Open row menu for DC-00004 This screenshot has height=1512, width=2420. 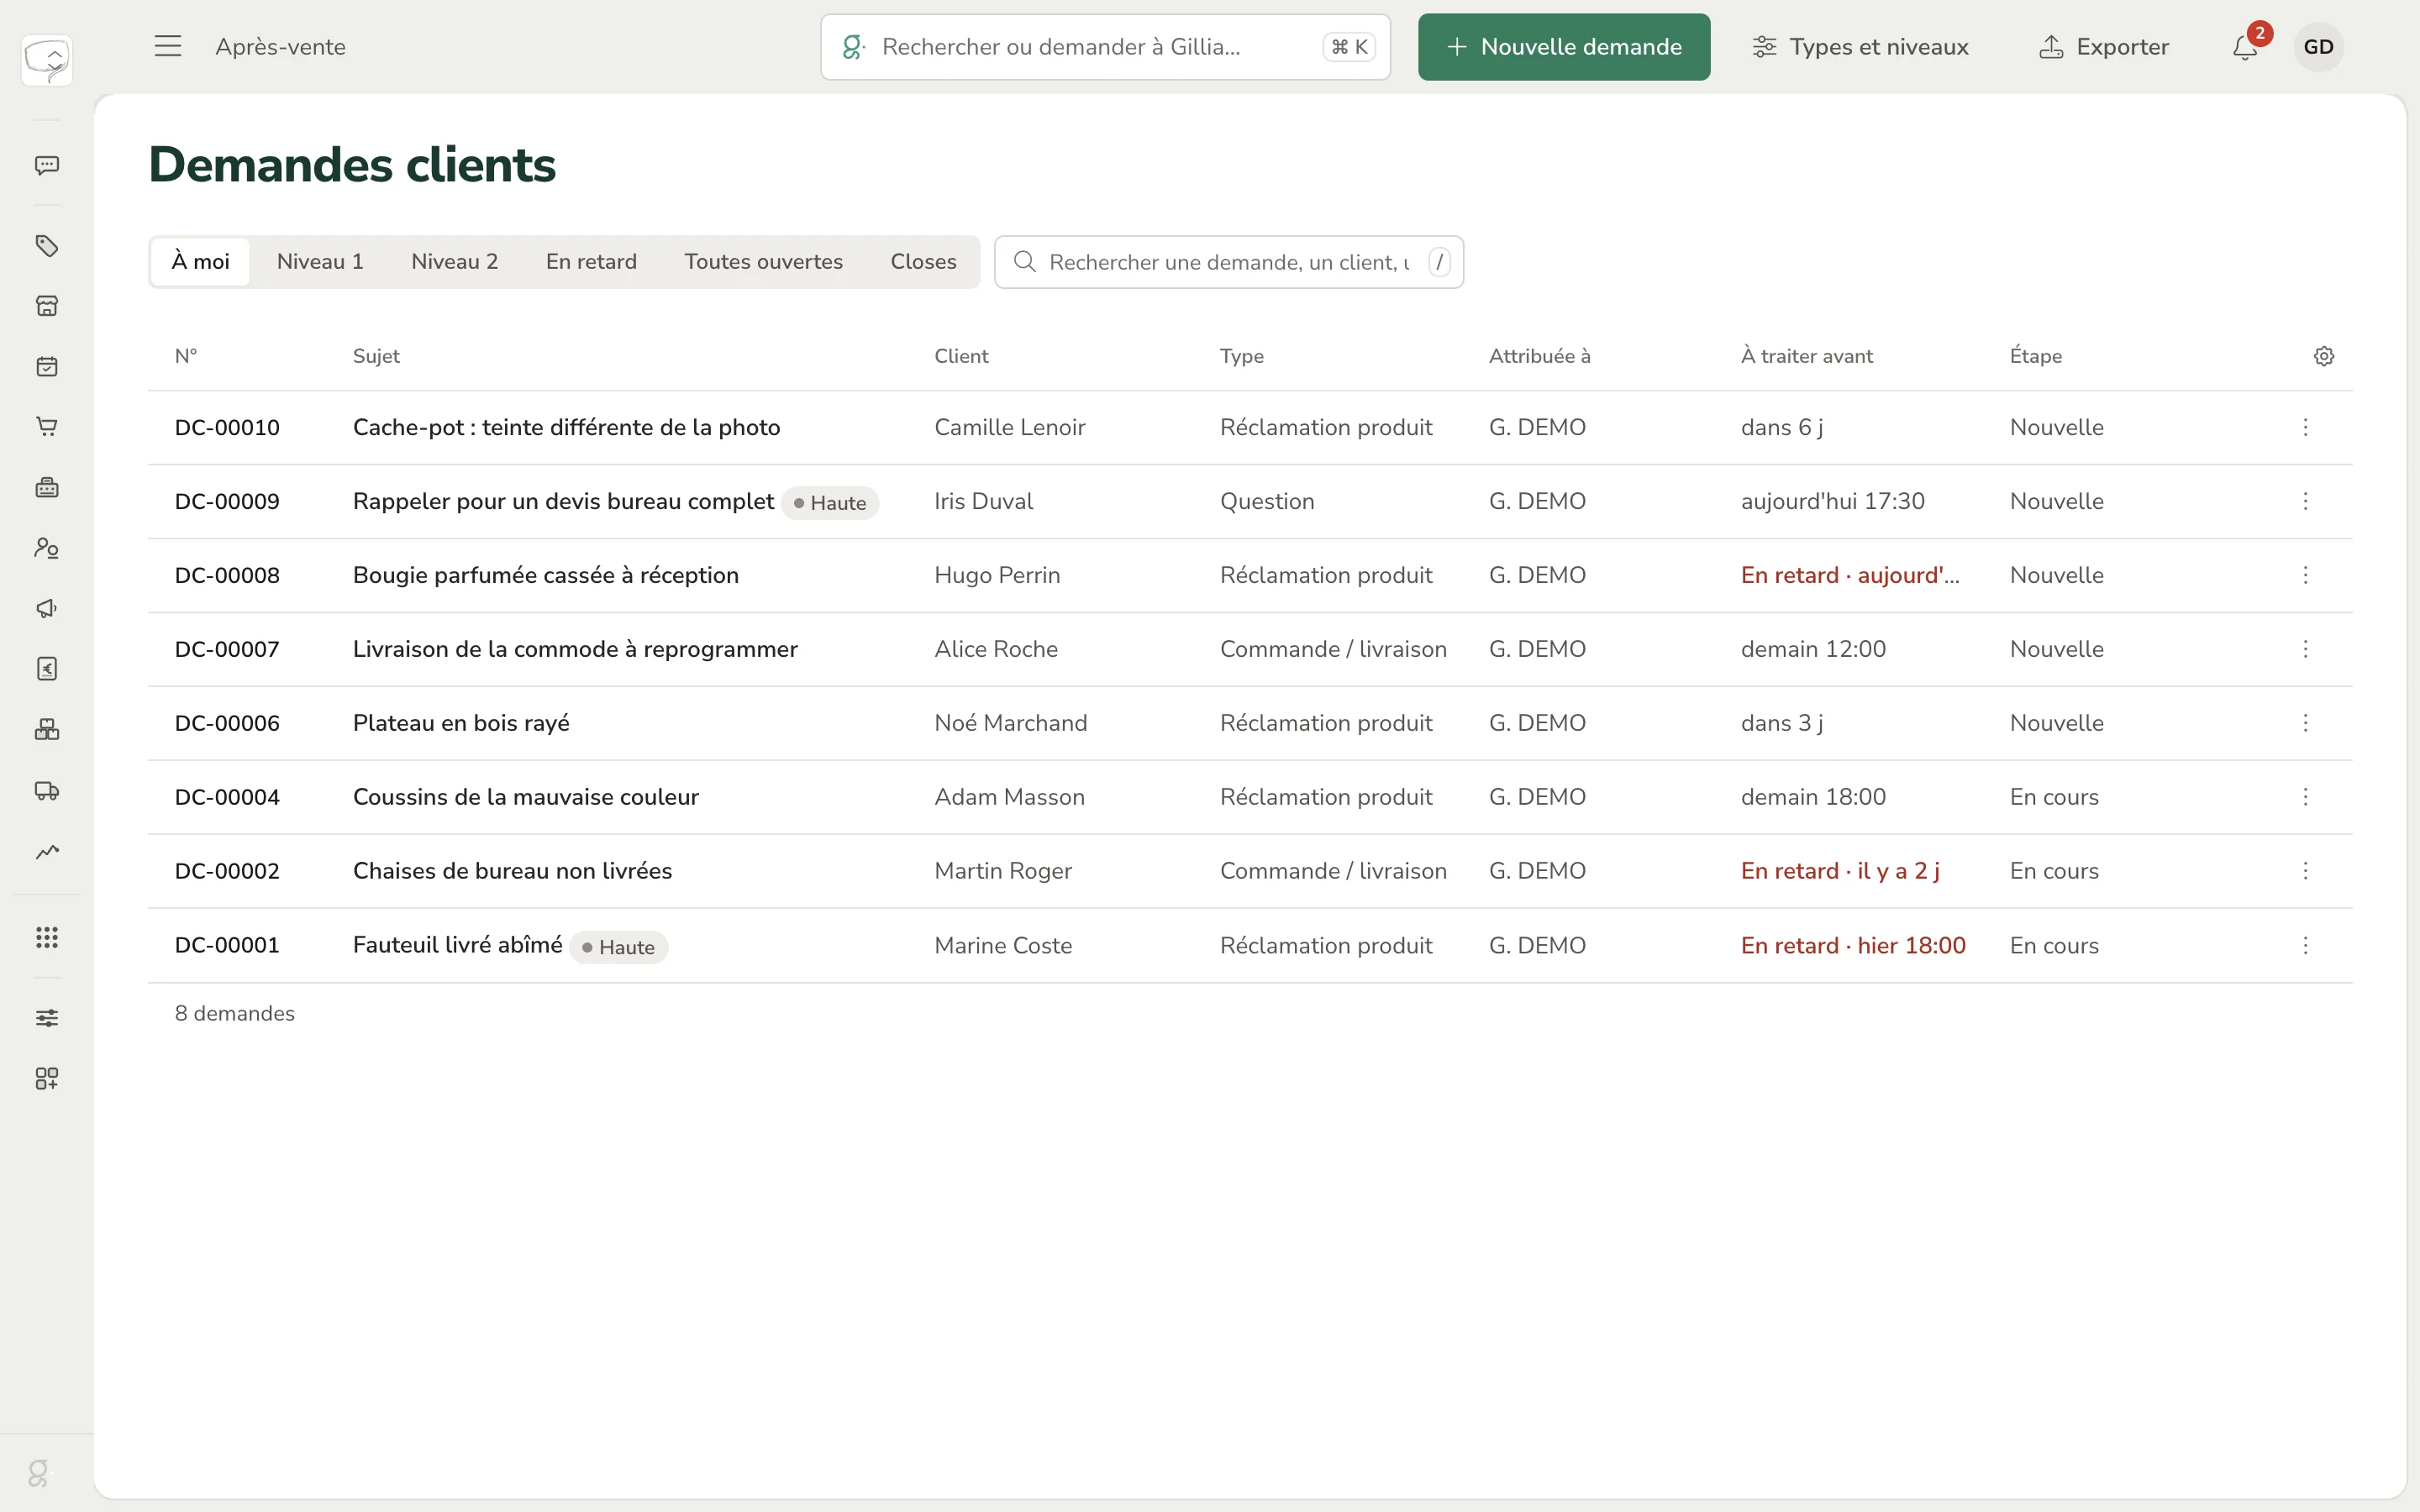(x=2306, y=797)
